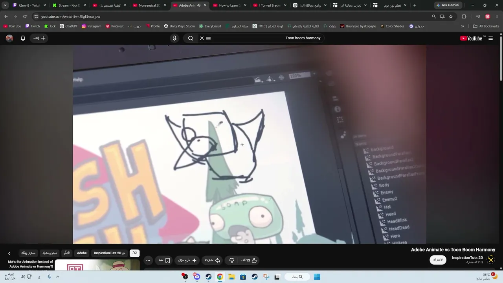Open the account avatar menu
The height and width of the screenshot is (283, 503).
[x=9, y=38]
